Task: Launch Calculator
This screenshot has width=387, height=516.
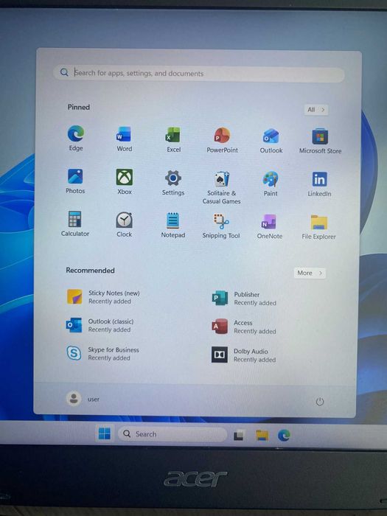Action: tap(75, 223)
